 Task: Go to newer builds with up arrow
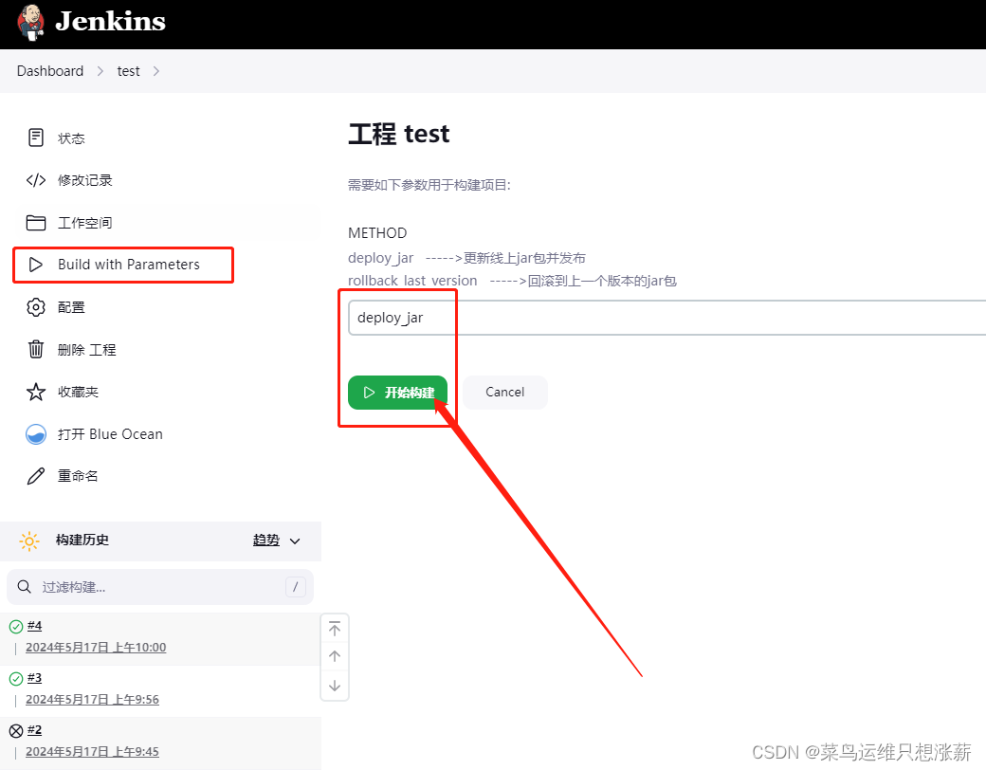click(x=335, y=656)
